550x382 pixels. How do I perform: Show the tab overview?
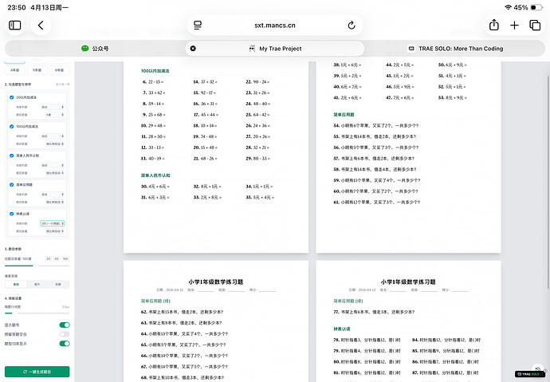pos(535,26)
